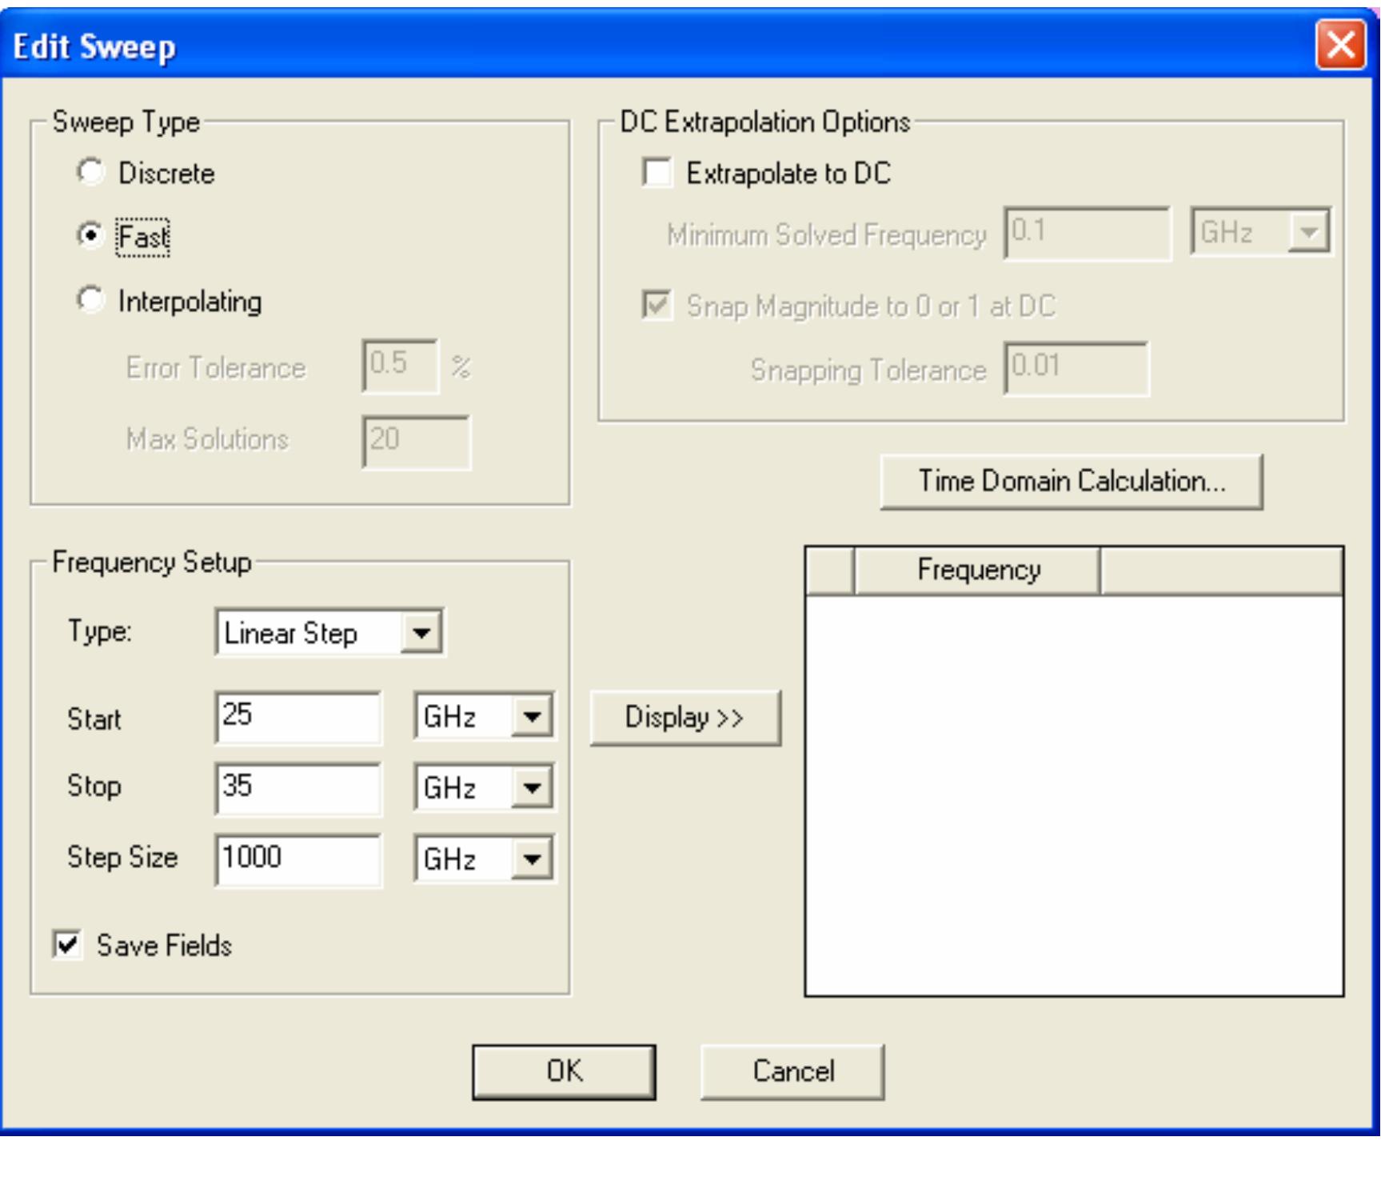The height and width of the screenshot is (1189, 1381).
Task: Click the Stop frequency field showing 35
Action: [297, 789]
